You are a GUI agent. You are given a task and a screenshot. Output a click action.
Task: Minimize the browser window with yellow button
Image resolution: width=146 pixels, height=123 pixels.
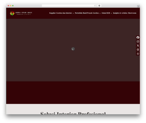pos(11,6)
